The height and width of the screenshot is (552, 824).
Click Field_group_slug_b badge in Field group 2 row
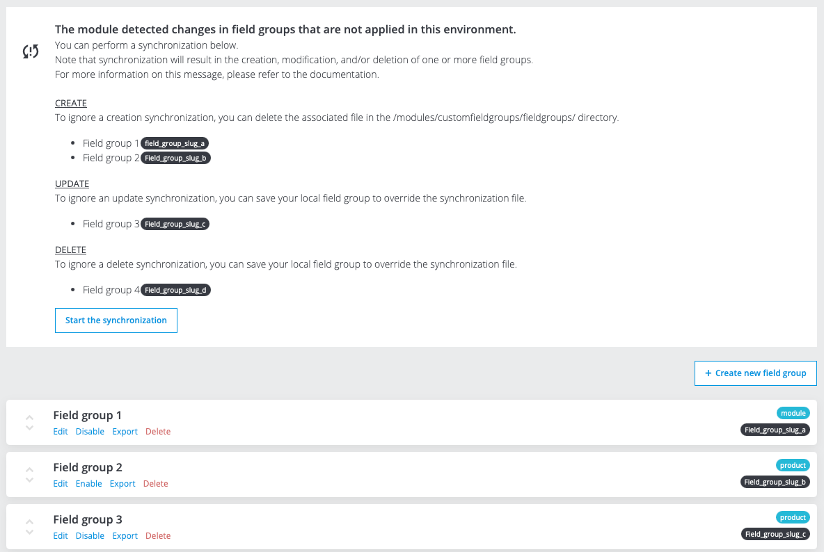[x=775, y=482]
